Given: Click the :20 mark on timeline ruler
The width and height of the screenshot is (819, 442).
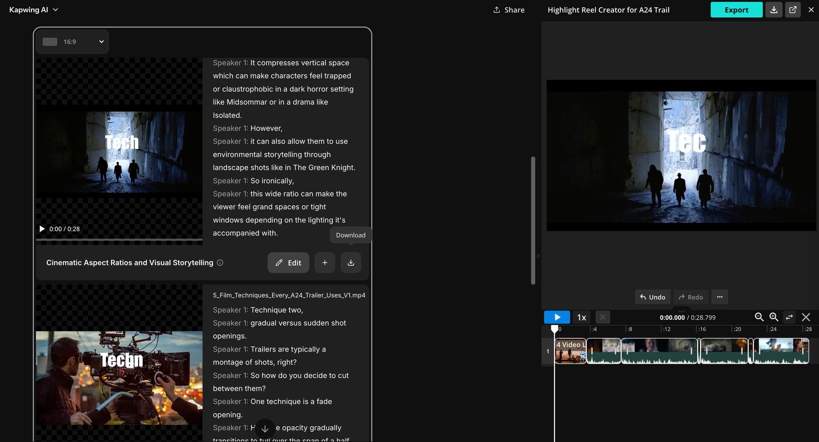Looking at the screenshot, I should [737, 329].
